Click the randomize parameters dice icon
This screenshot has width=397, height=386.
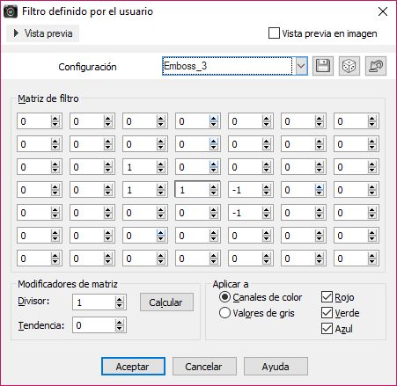click(x=349, y=66)
